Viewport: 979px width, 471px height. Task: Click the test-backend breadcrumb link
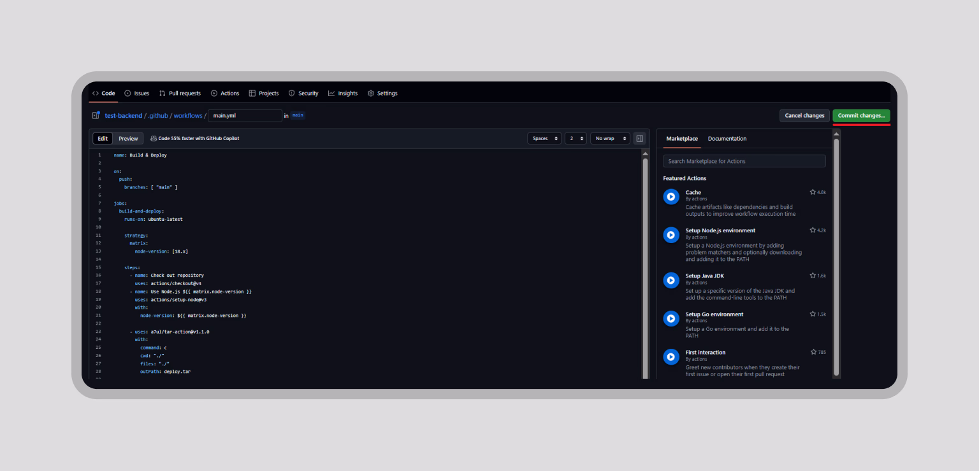[124, 116]
